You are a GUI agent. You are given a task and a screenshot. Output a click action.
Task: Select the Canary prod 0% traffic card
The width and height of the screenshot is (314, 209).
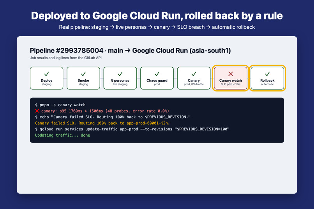click(x=194, y=78)
